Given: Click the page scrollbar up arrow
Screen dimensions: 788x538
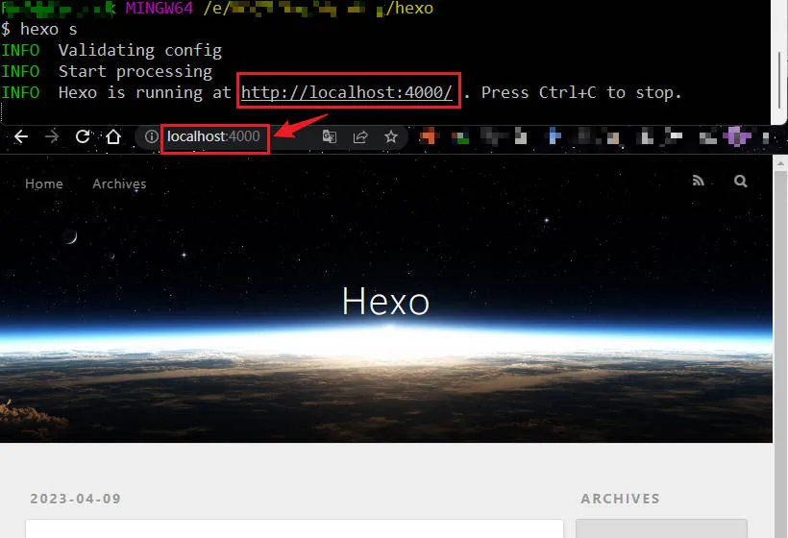Looking at the screenshot, I should (x=780, y=163).
